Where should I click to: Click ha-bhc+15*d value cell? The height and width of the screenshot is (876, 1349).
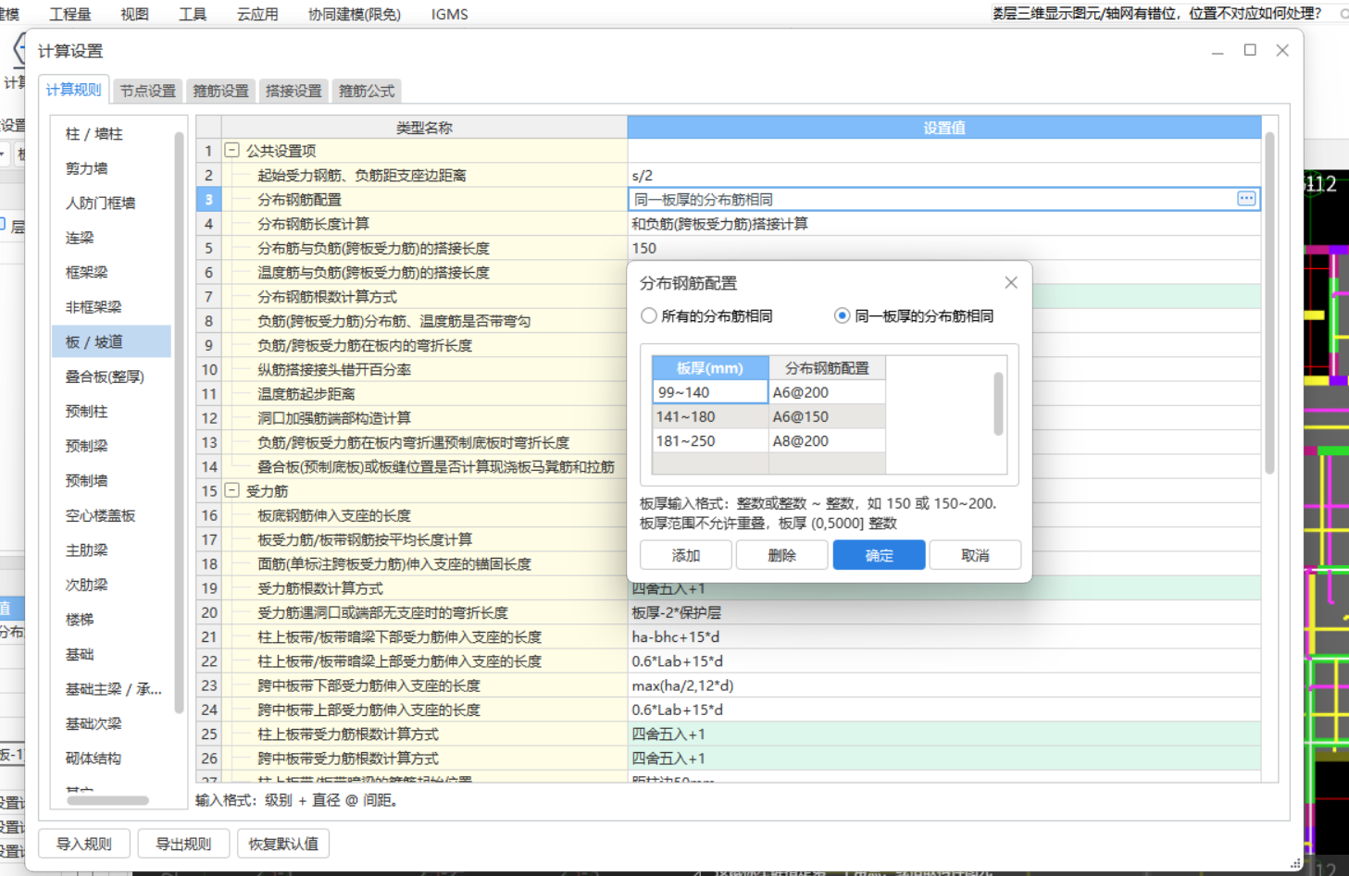click(944, 636)
